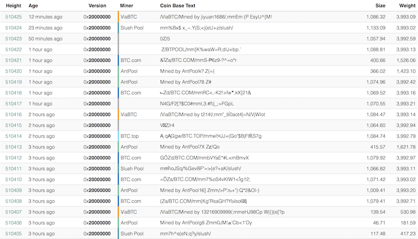Open block 510421 link
The width and height of the screenshot is (418, 239).
coord(13,60)
